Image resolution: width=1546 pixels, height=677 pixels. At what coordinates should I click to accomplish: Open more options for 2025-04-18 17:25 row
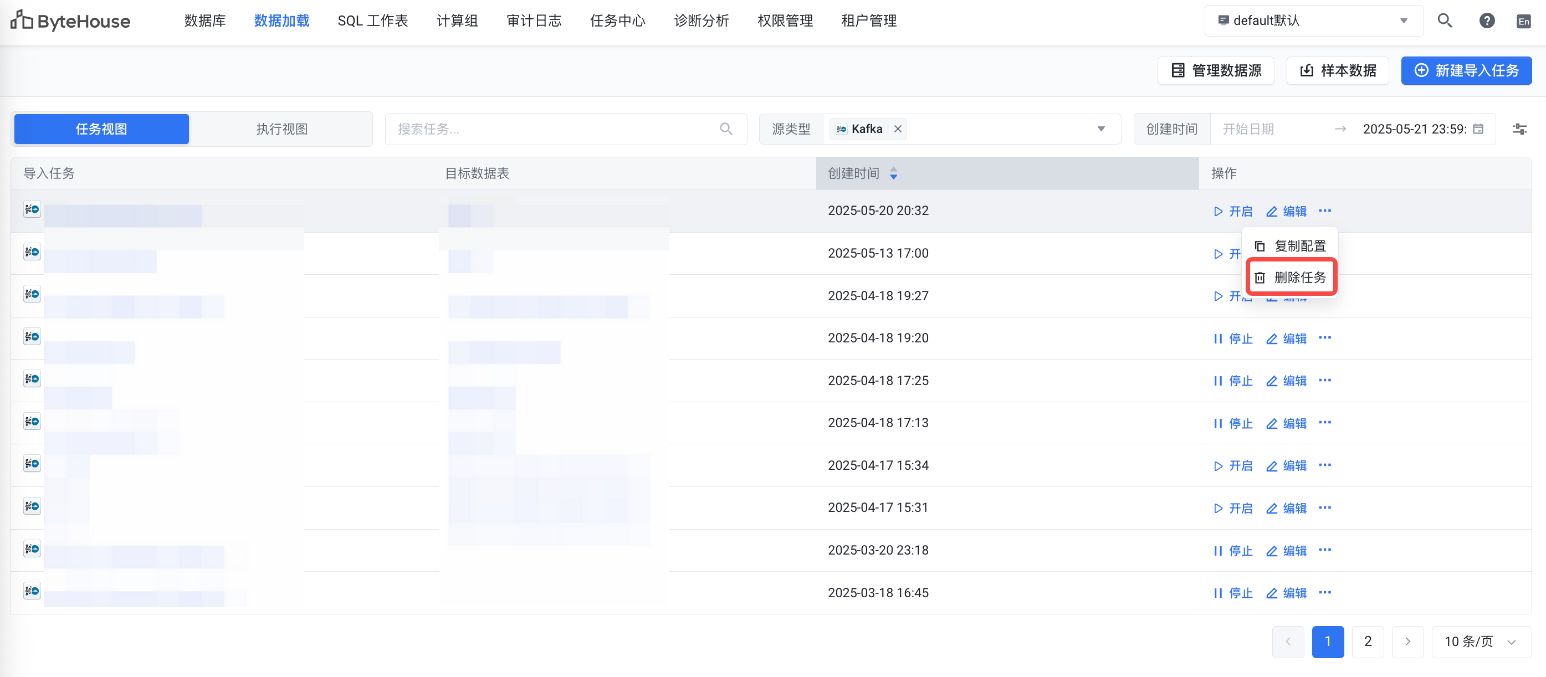coord(1324,381)
